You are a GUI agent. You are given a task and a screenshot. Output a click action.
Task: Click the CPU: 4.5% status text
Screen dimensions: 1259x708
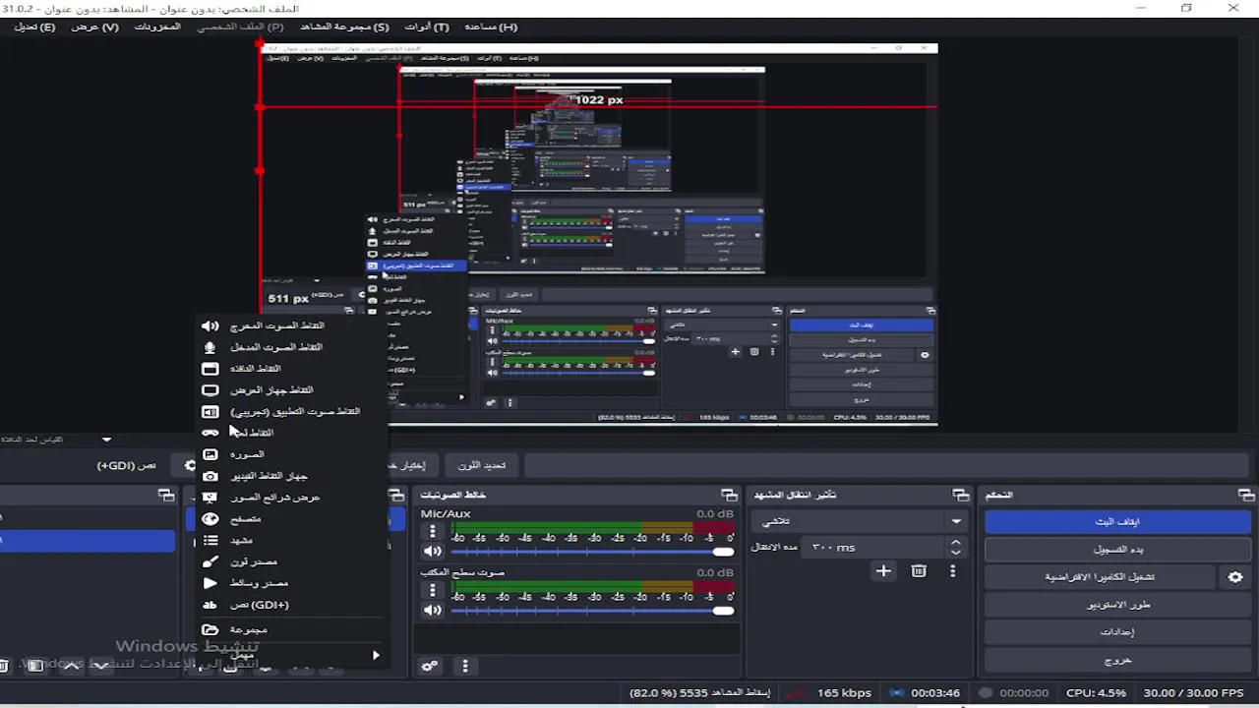click(1096, 693)
